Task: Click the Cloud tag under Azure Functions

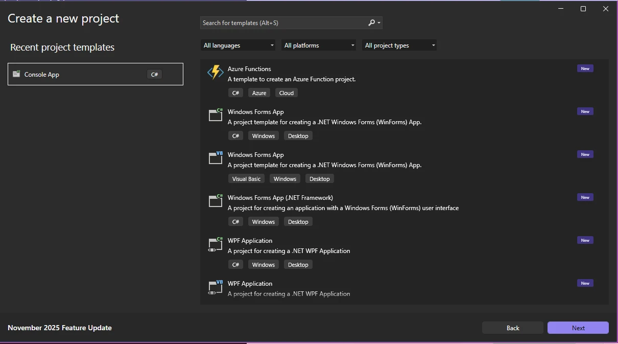Action: [x=286, y=93]
